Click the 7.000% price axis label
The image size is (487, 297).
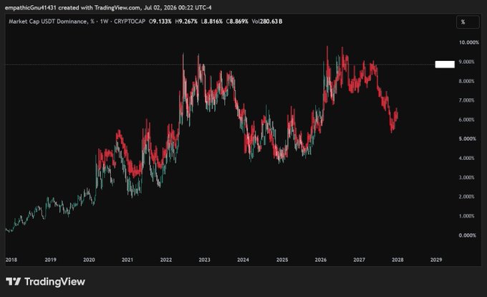[467, 100]
